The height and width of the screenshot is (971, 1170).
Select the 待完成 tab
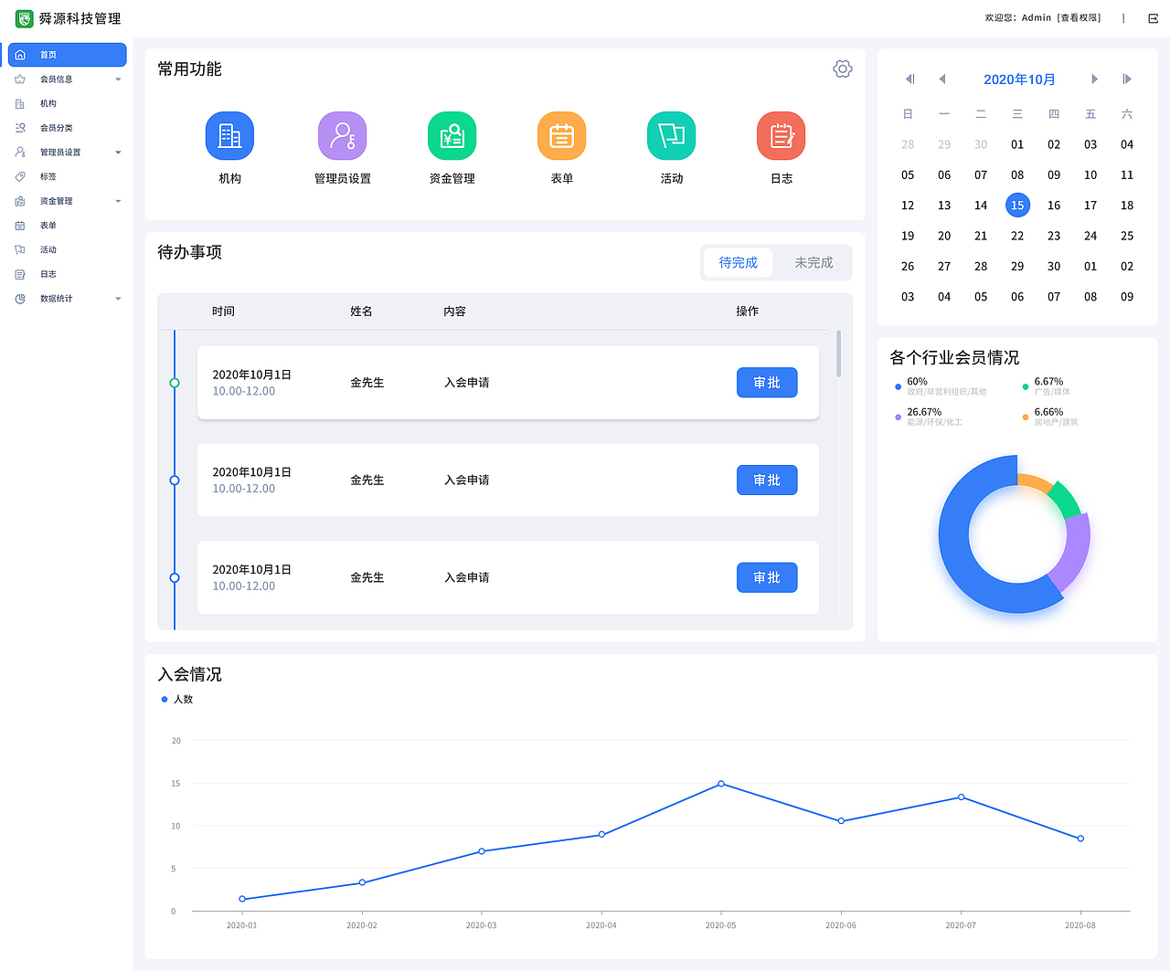pos(738,262)
